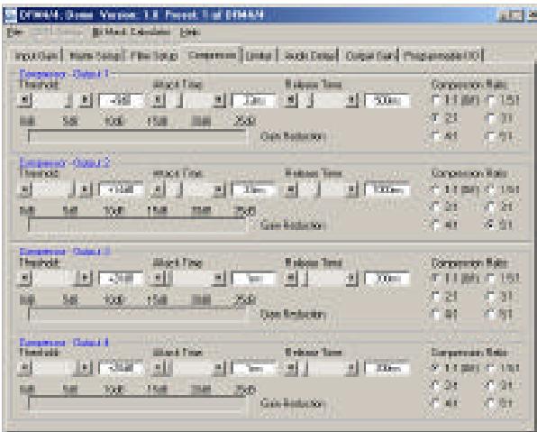Image resolution: width=537 pixels, height=432 pixels.
Task: Select 1.5:1 ratio for Compressor Output 1
Action: coord(491,100)
